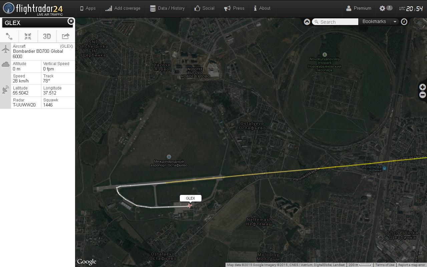
Task: Open the Social menu
Action: coord(204,8)
